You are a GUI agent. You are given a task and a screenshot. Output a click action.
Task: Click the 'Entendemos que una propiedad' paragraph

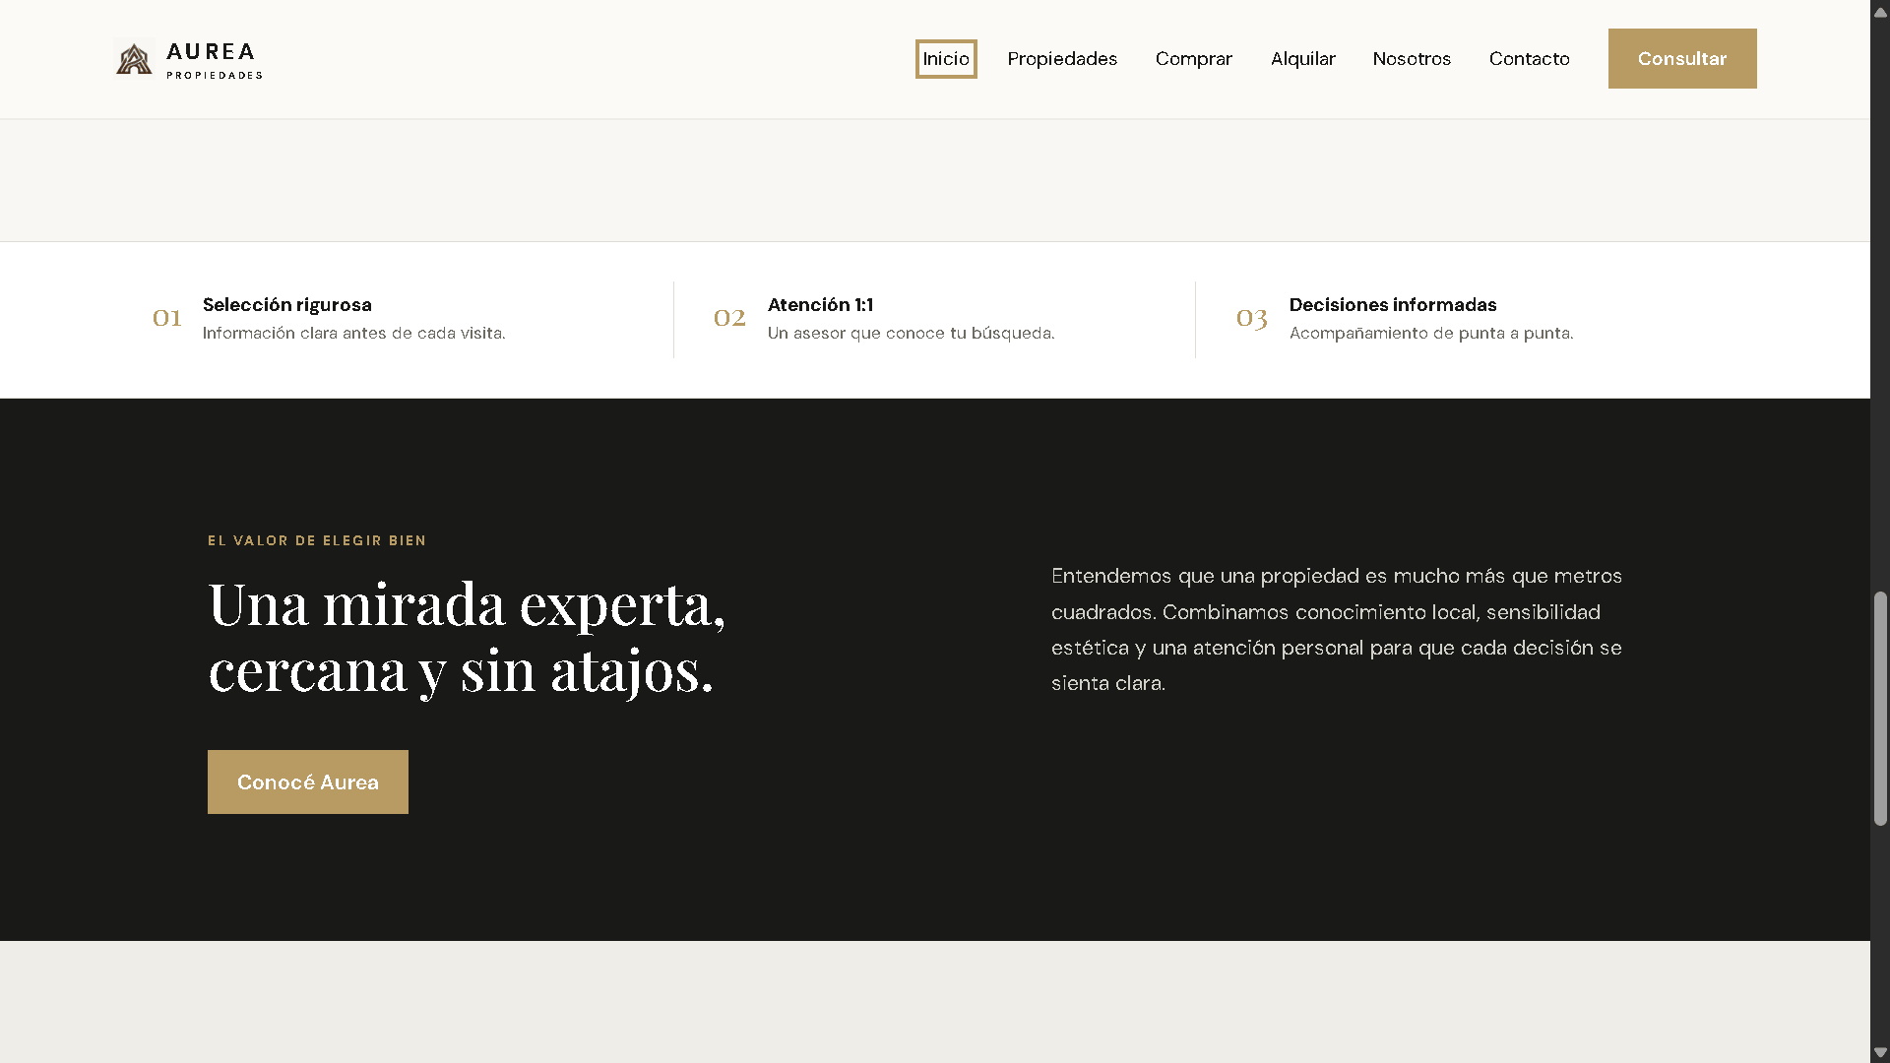(1337, 629)
